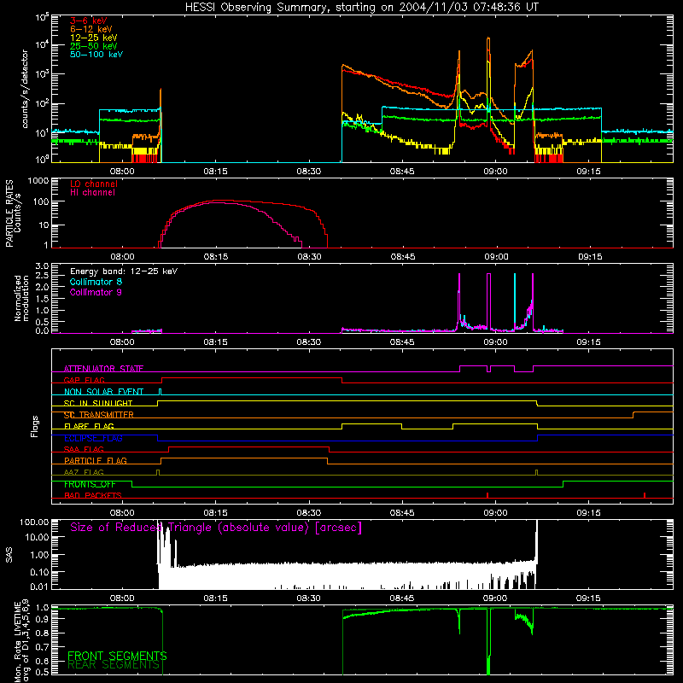Click the 10^5 tick on count-rate axis
683x683 pixels.
coord(42,17)
